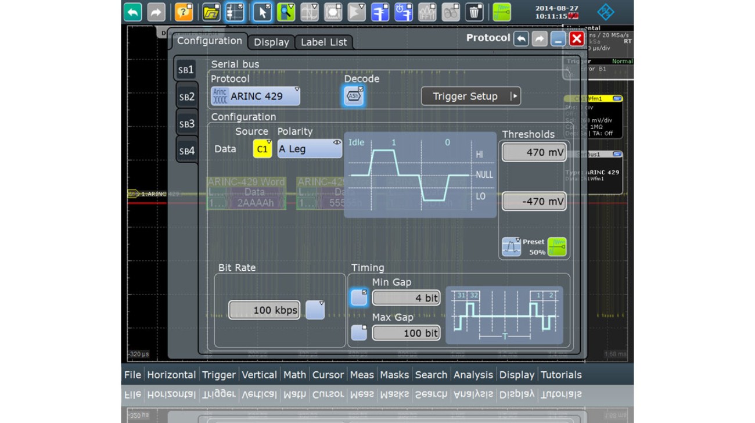Click the green undo arrow in top toolbar
Viewport: 755px width, 423px height.
[x=133, y=12]
